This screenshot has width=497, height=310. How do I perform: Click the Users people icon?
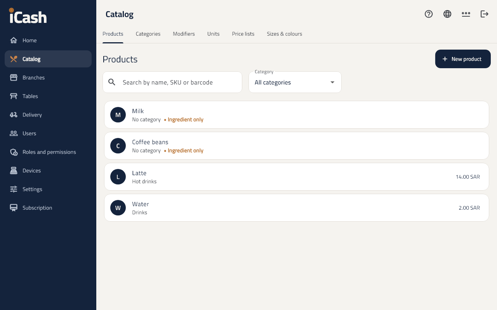14,133
